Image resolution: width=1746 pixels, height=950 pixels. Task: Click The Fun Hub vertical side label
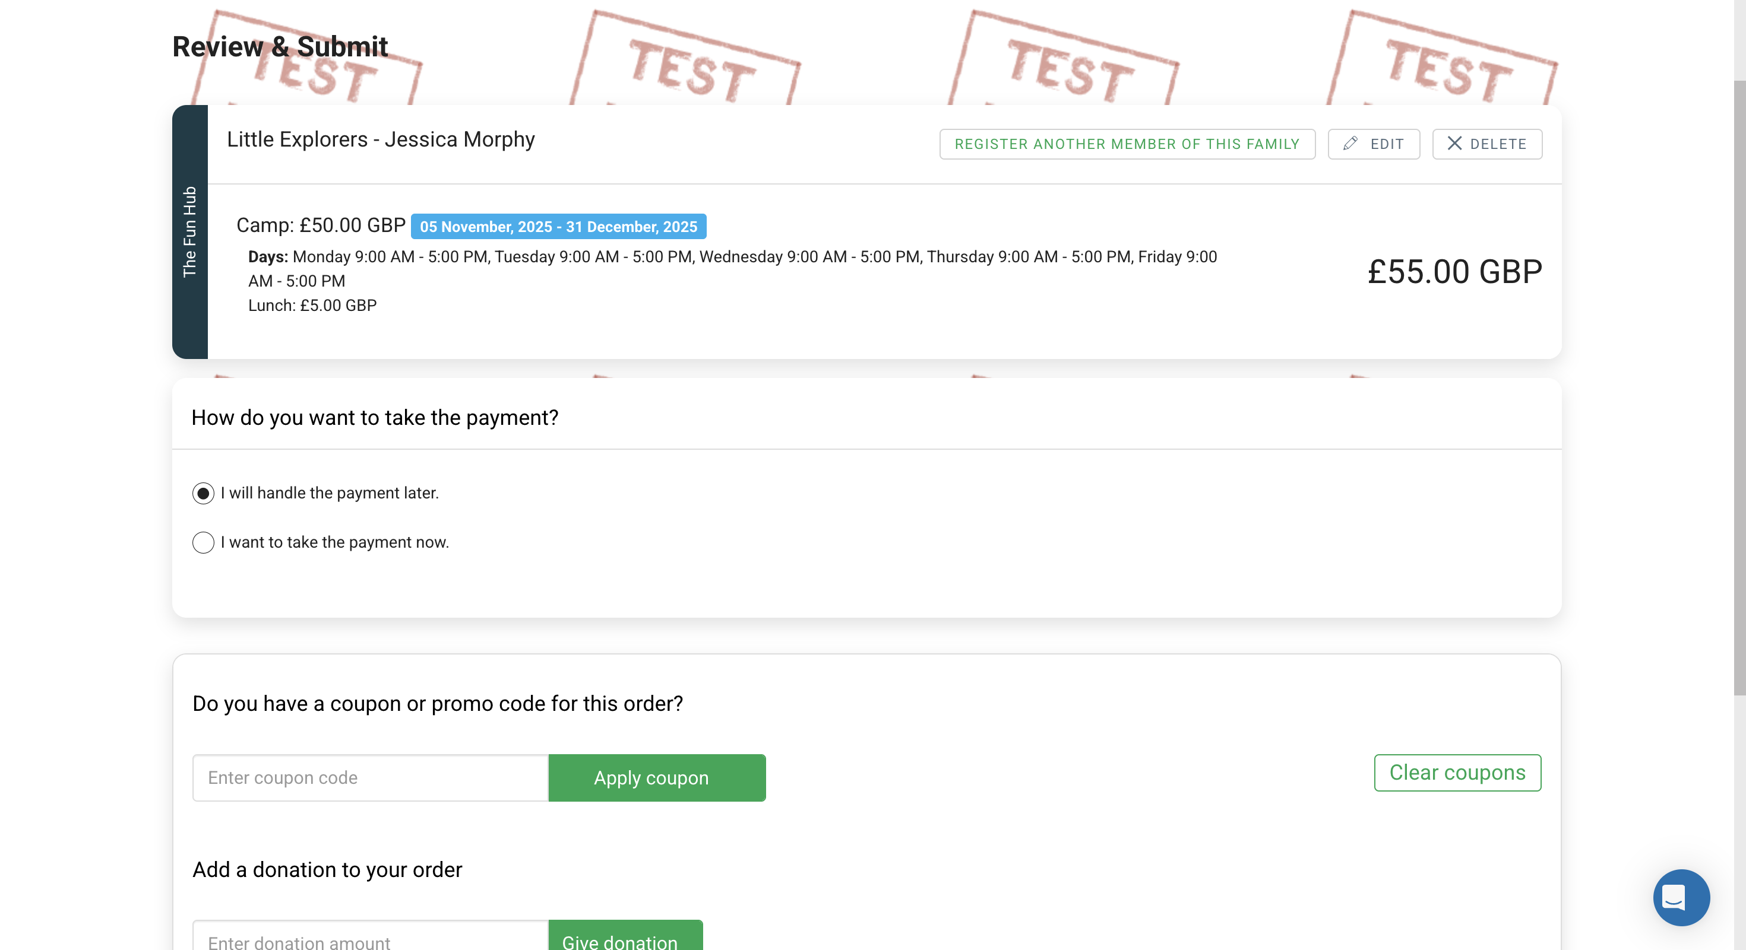click(190, 231)
